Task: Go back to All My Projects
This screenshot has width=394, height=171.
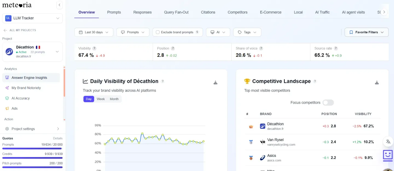Action: point(20,30)
